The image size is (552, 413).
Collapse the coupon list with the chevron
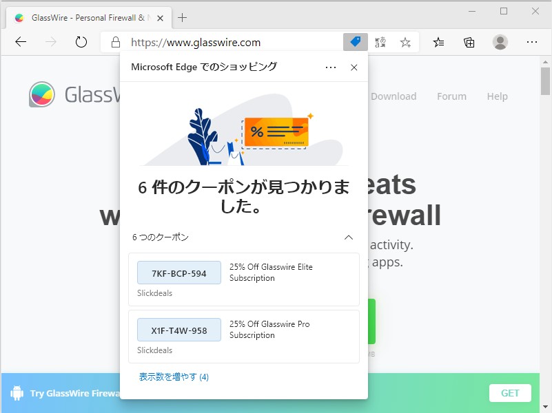coord(349,237)
